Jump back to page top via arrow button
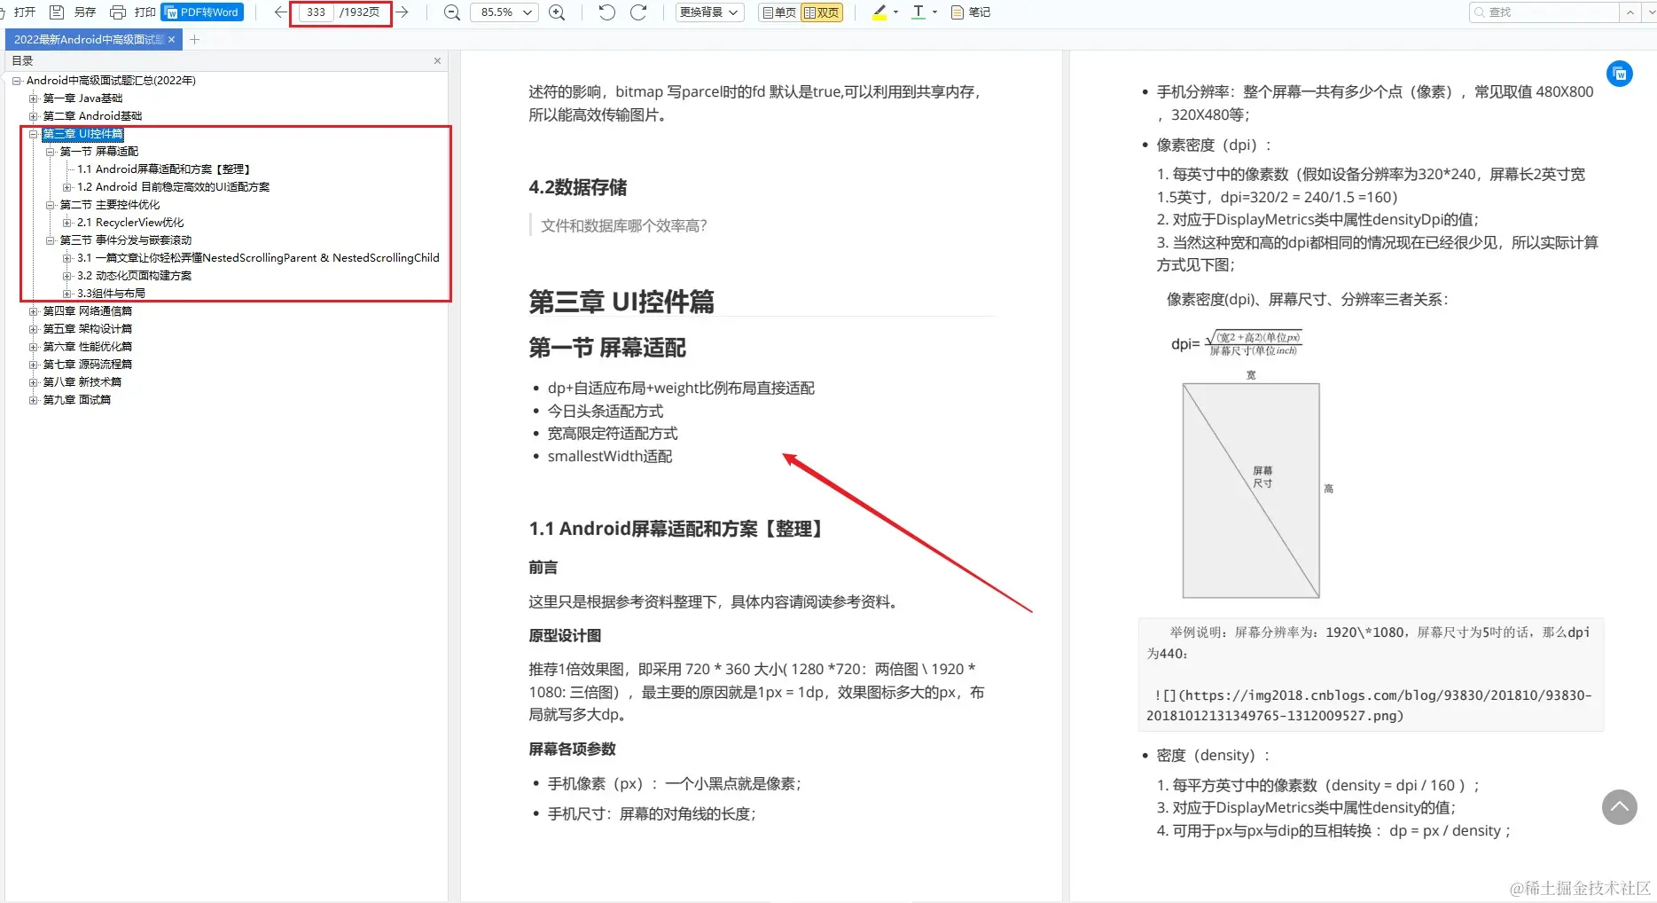Screen dimensions: 1657x903 click(x=1620, y=807)
